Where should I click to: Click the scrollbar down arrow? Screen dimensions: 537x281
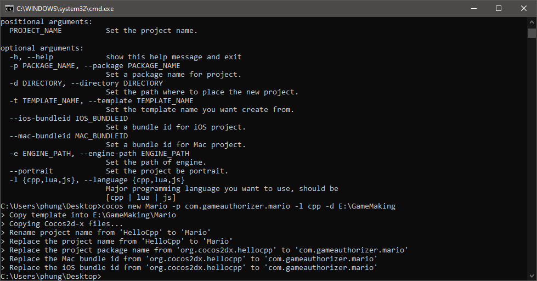(x=532, y=276)
